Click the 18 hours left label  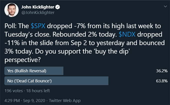(38, 91)
